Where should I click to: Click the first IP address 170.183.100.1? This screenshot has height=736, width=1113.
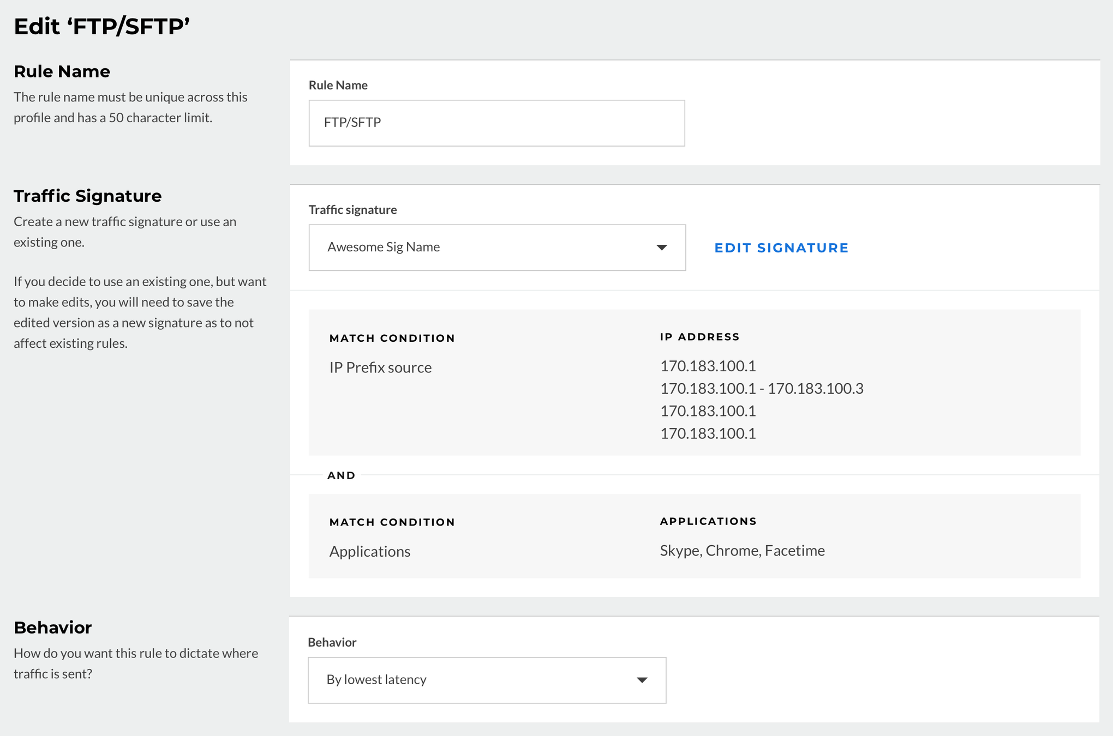(708, 366)
